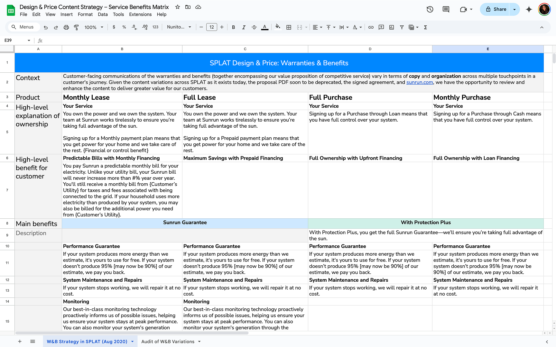The width and height of the screenshot is (556, 347).
Task: Star this document
Action: [x=178, y=7]
